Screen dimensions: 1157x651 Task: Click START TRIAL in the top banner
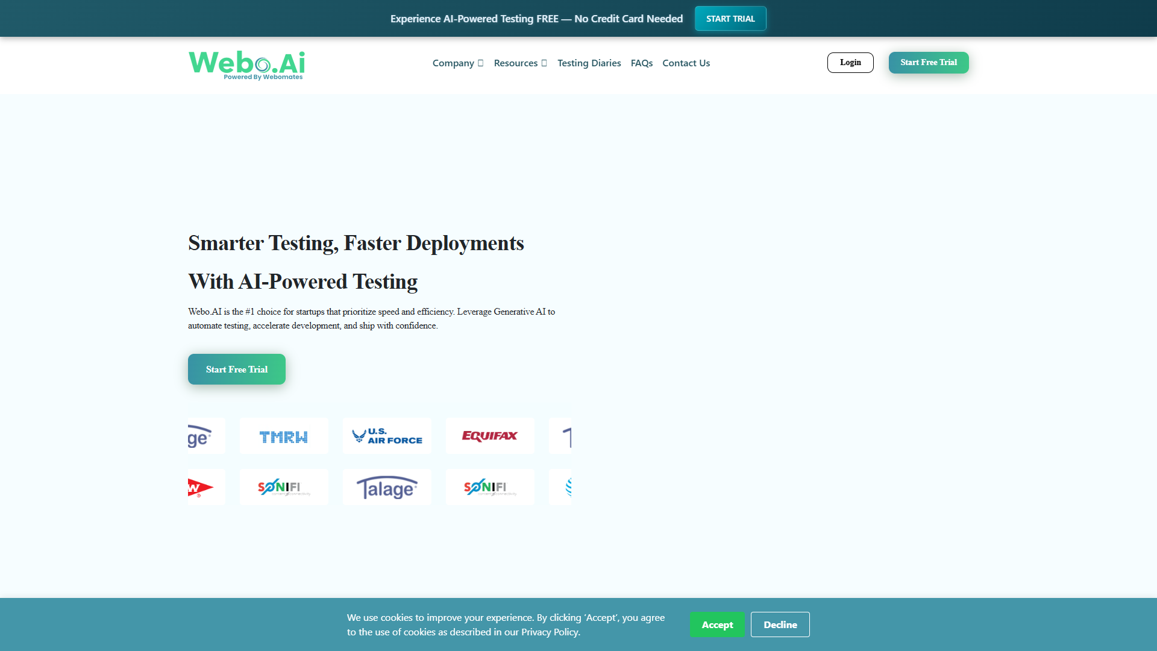pos(730,19)
